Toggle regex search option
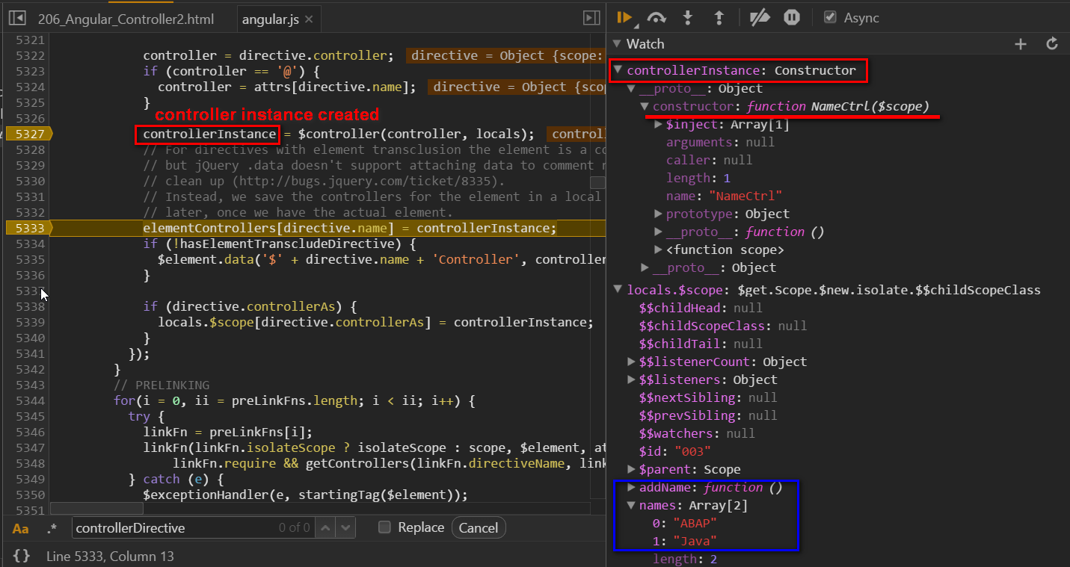Image resolution: width=1070 pixels, height=567 pixels. 52,528
